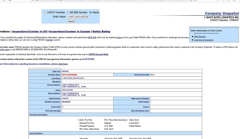Viewport: 240px width, 139px height.
Task: Click the Search button
Action: 71,21
